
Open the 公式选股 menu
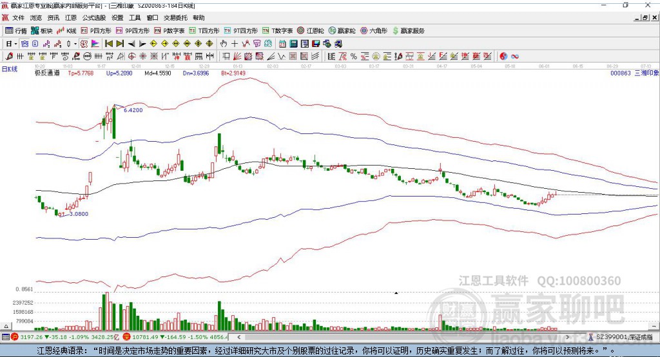pos(94,17)
